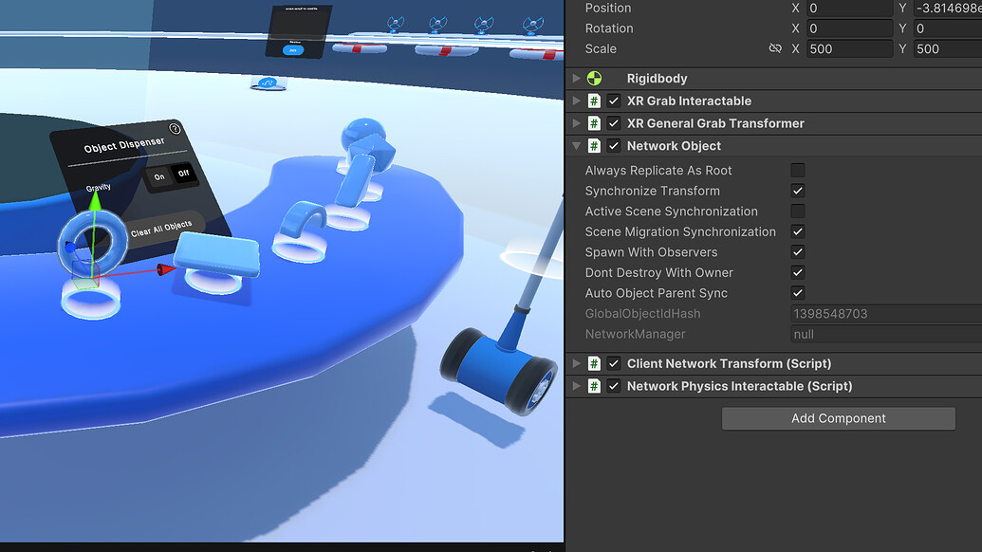This screenshot has width=982, height=552.
Task: Click the scale constrain link icon
Action: tap(775, 48)
